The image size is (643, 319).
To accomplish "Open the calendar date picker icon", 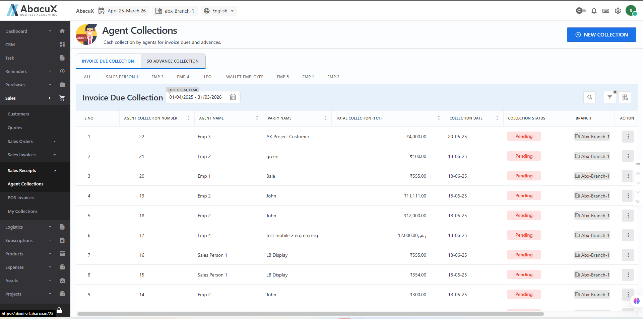I will point(233,97).
